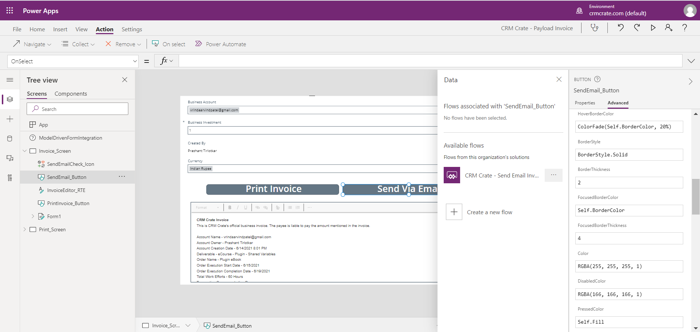
Task: Preview the app with the play icon
Action: point(653,28)
